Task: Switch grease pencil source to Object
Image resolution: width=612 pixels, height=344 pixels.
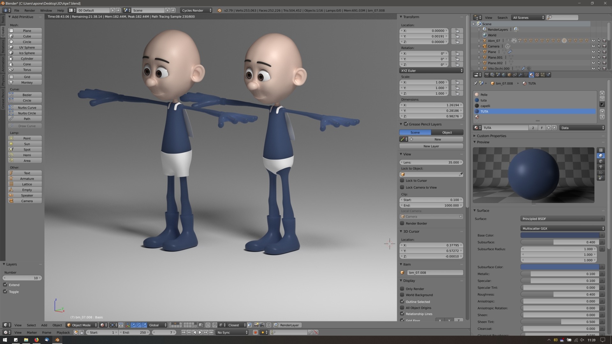Action: coord(447,132)
